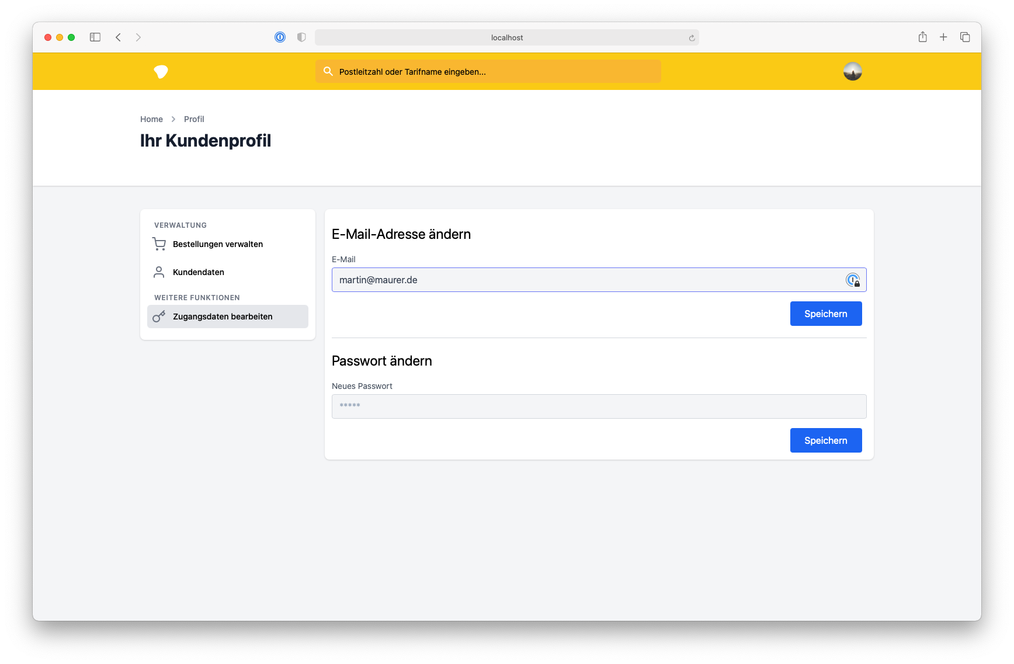Open the Share icon in Safari toolbar
The image size is (1014, 664).
pyautogui.click(x=923, y=37)
